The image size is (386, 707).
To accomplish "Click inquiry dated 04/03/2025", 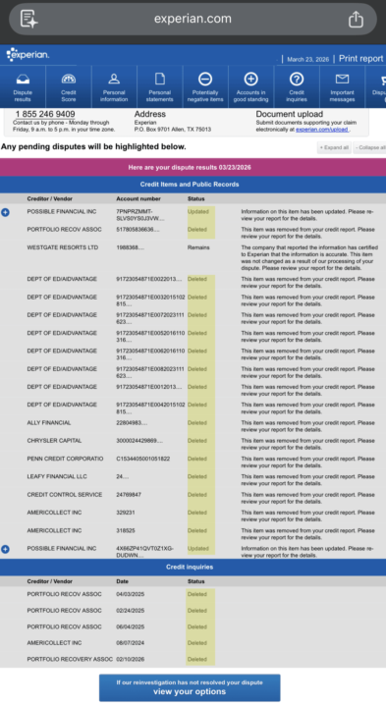I will point(131,594).
